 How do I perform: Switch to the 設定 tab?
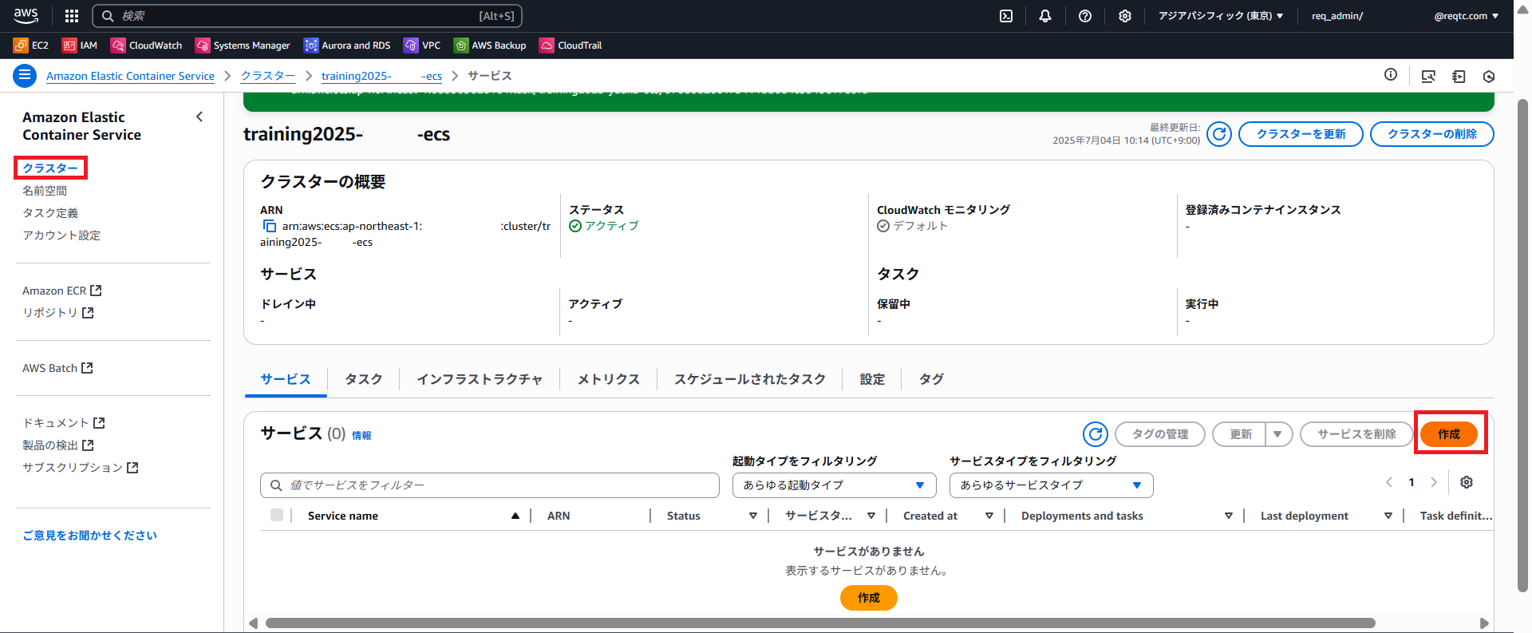872,379
